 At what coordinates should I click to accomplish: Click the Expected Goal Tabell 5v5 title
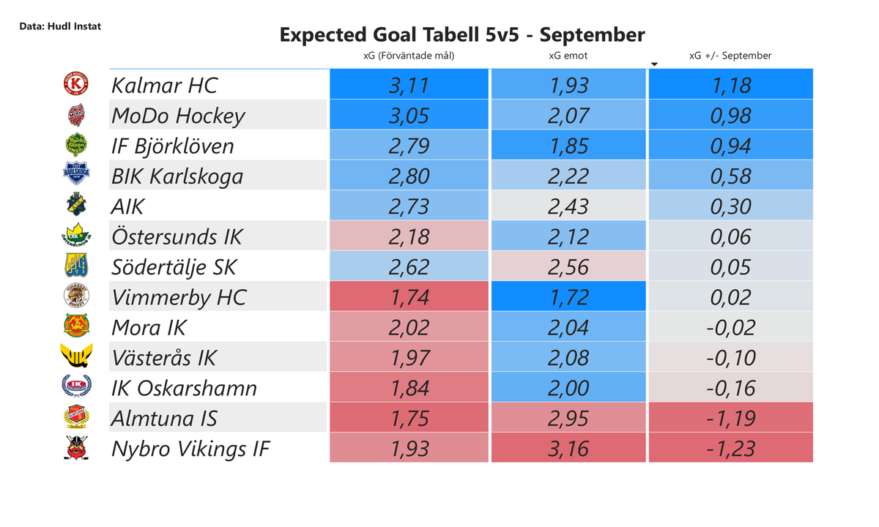coord(462,34)
